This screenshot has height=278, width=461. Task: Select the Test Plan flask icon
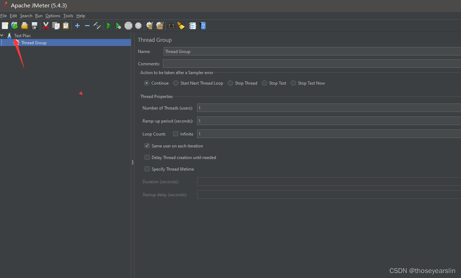[x=10, y=35]
